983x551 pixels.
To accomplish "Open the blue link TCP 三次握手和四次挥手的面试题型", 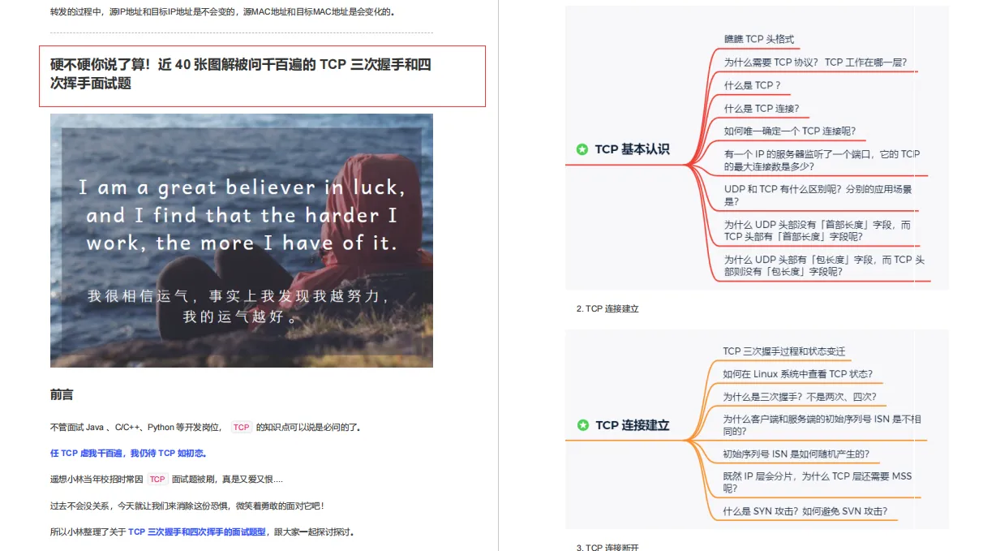I will tap(197, 532).
